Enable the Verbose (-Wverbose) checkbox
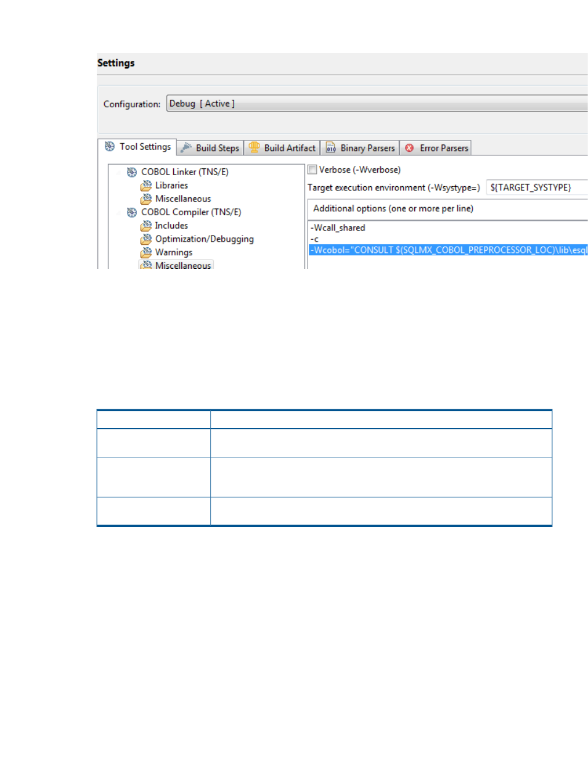 pos(312,170)
